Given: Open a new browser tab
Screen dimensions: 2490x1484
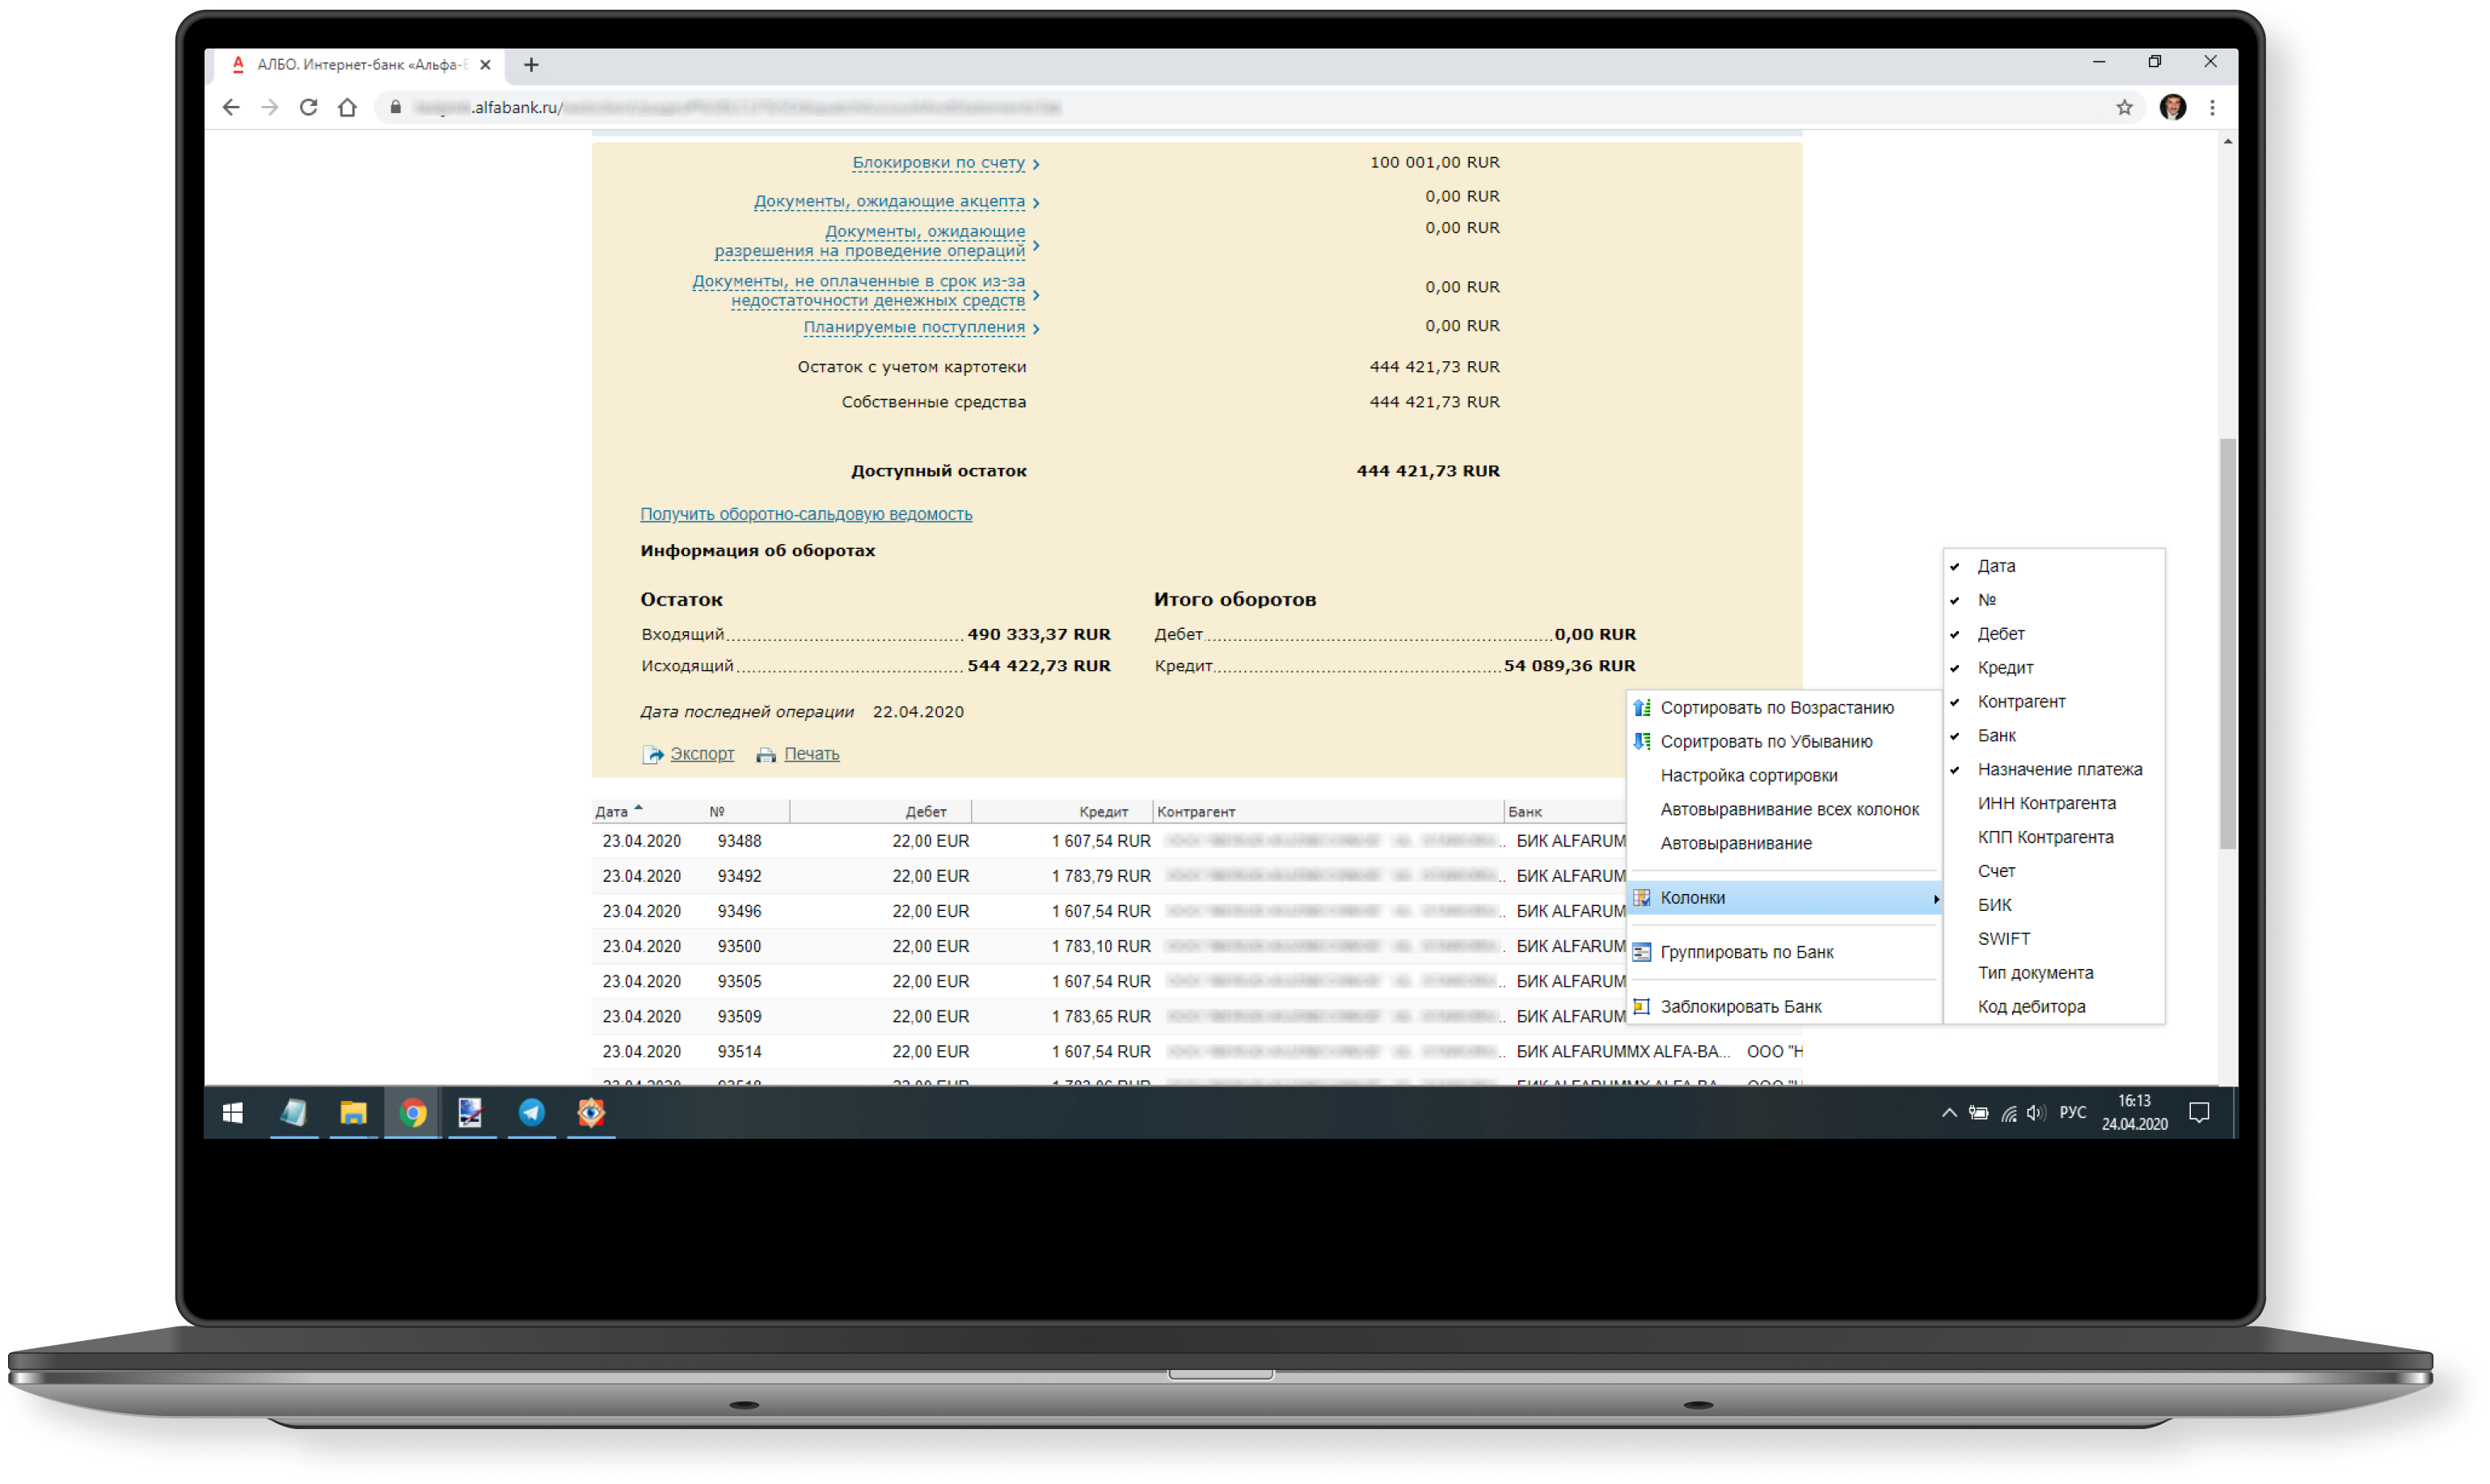Looking at the screenshot, I should (x=531, y=65).
